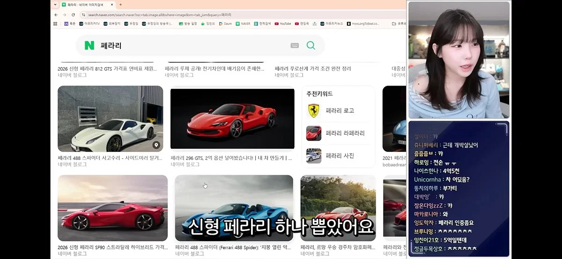Screen dimensions: 562x259
Task: Open the 아프리카TV bookmark
Action: 89,23
